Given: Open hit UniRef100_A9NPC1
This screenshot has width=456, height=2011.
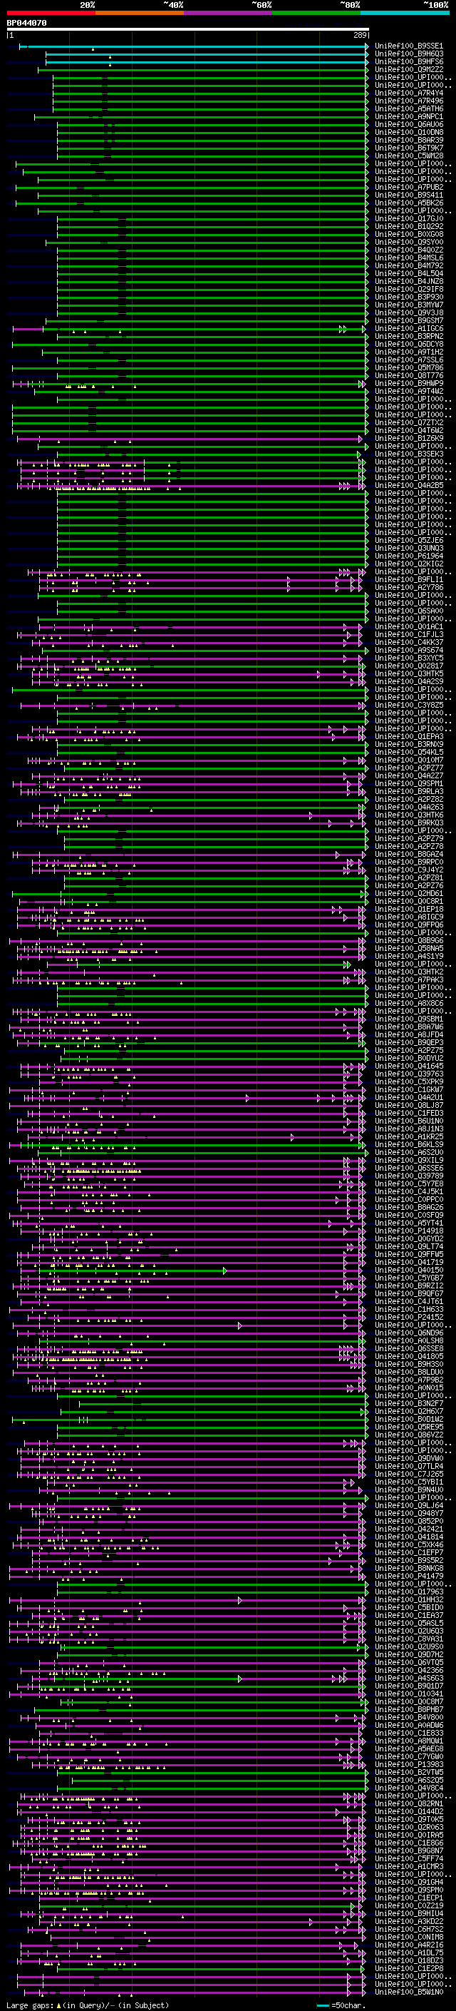Looking at the screenshot, I should 409,116.
